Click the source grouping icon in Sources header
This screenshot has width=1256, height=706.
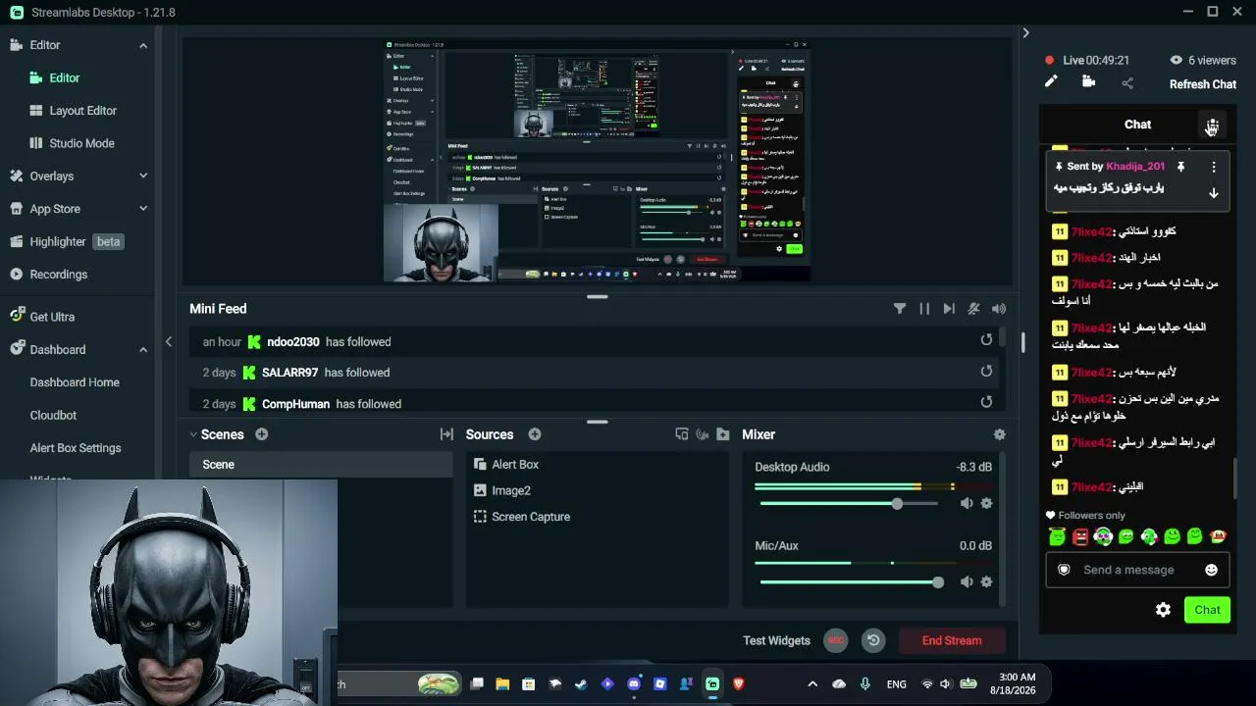(x=682, y=434)
